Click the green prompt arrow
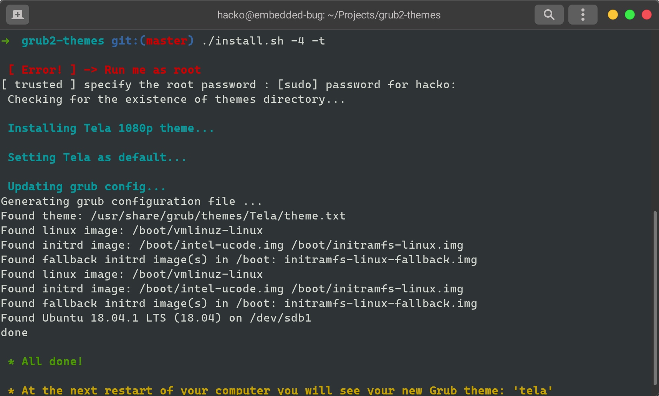This screenshot has width=659, height=396. (6, 41)
